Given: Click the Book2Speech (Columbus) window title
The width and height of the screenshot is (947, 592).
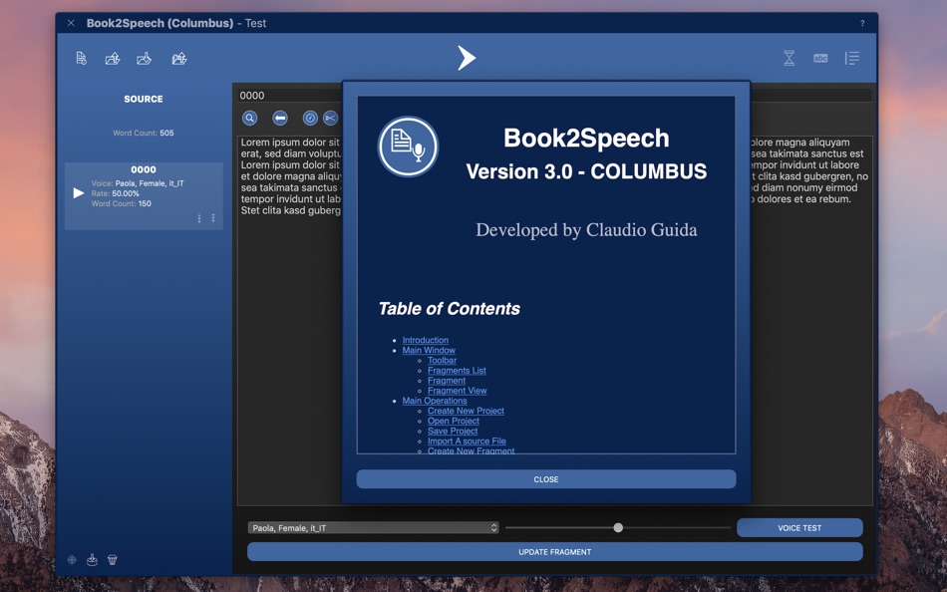Looking at the screenshot, I should click(159, 23).
